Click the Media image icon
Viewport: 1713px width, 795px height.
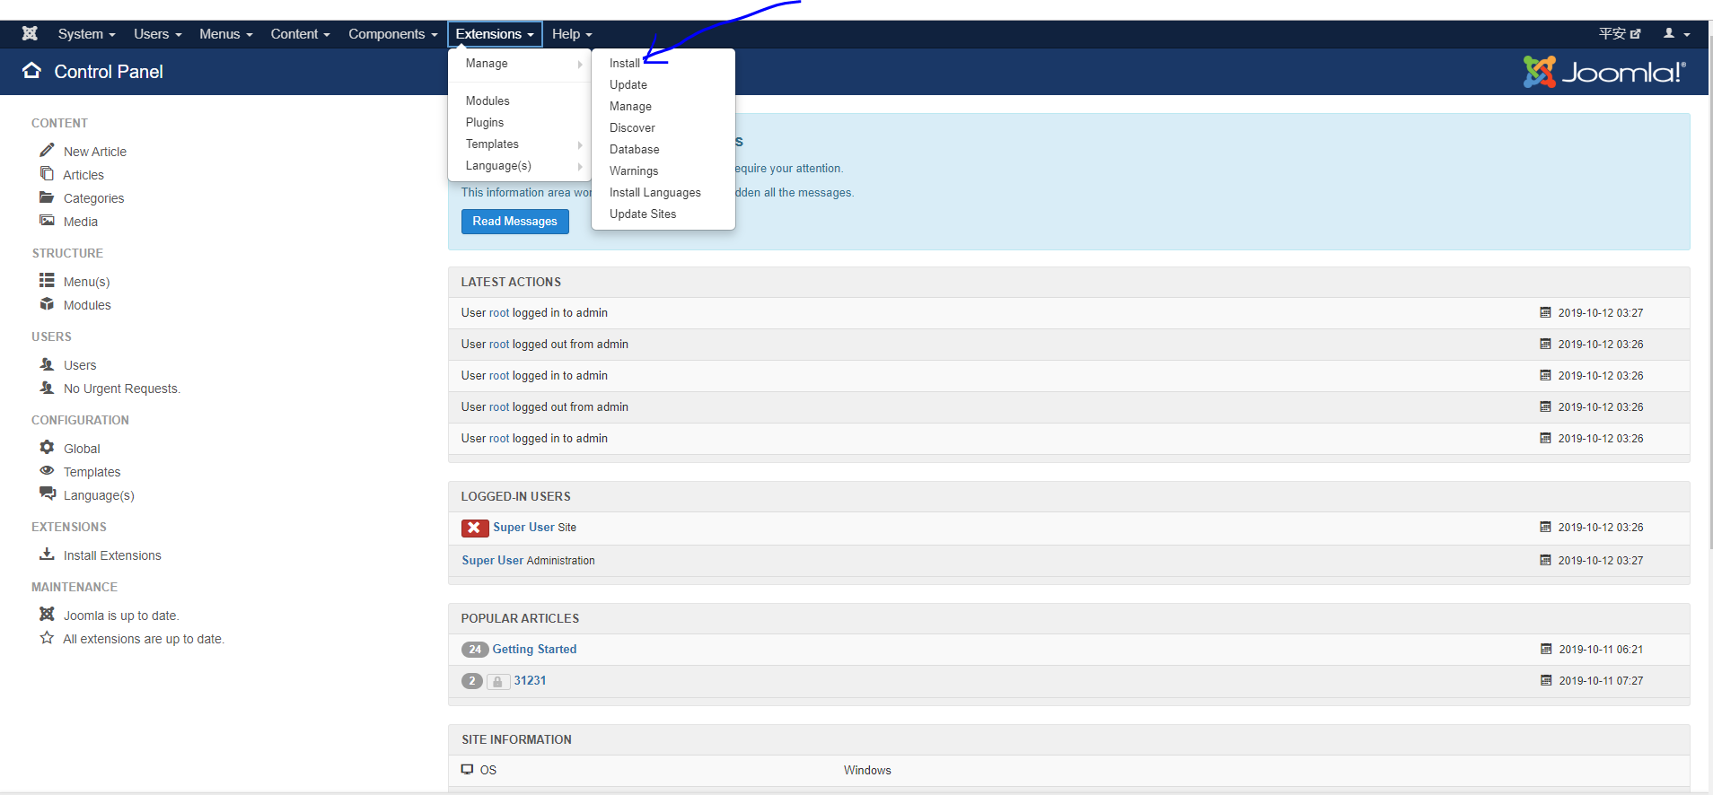click(47, 221)
